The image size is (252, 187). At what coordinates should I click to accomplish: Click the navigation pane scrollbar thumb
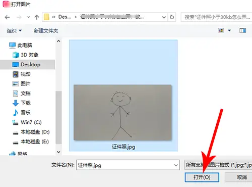58,117
